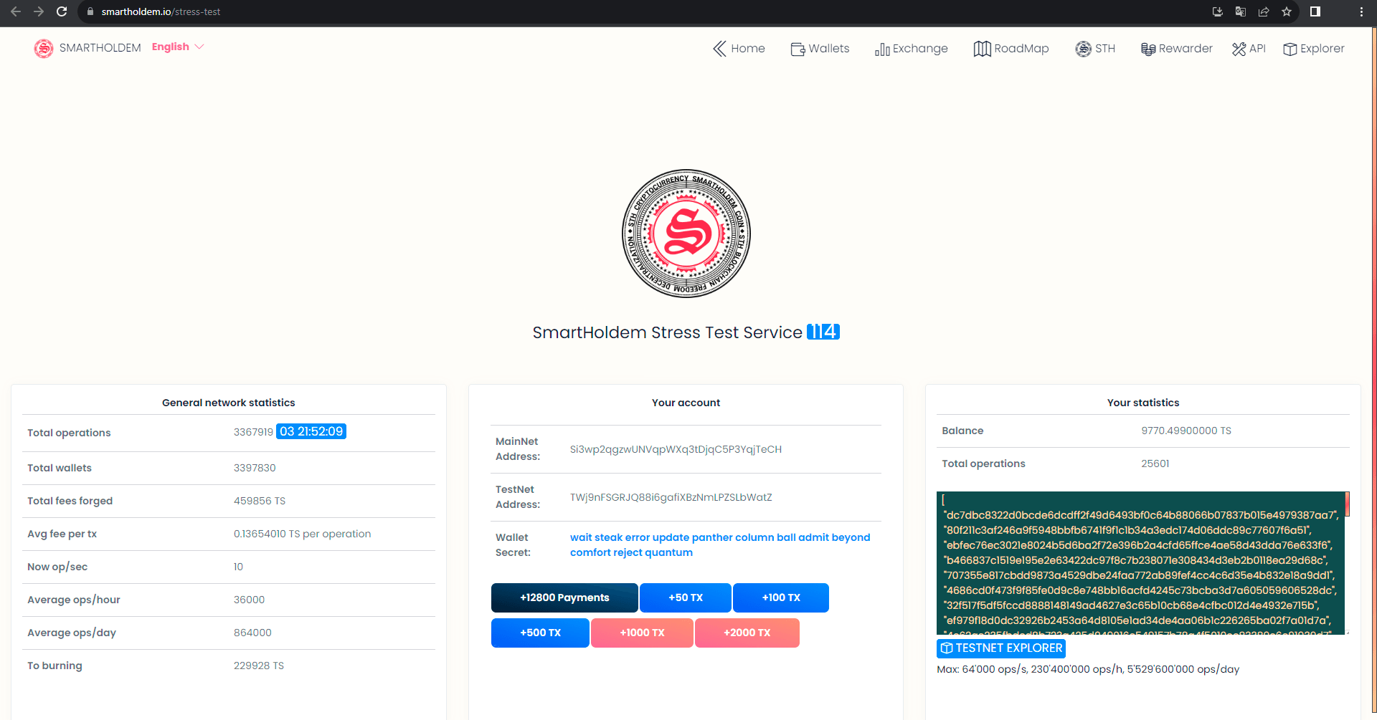This screenshot has height=720, width=1377.
Task: Click the +50 TX button
Action: (x=686, y=597)
